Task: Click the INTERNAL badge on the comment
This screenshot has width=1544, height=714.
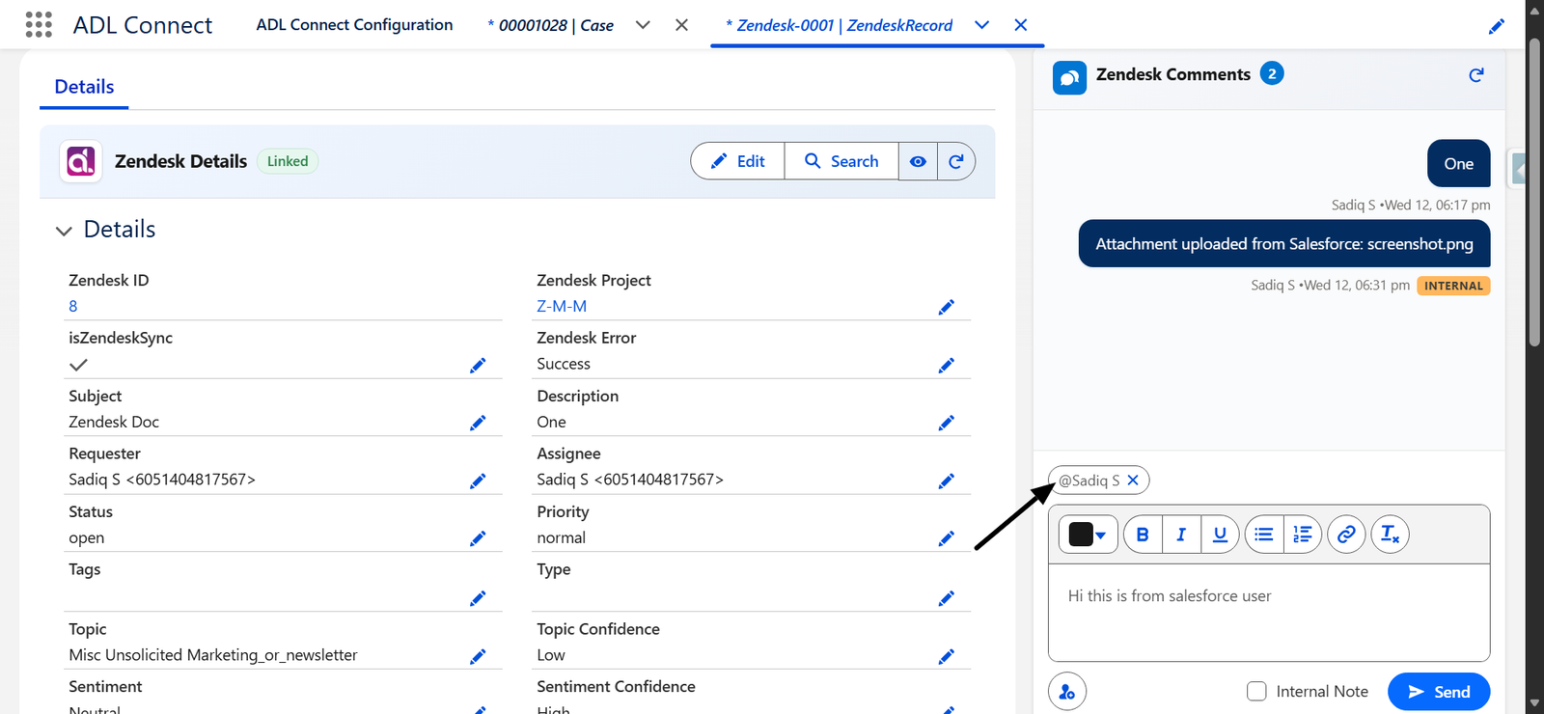Action: [x=1453, y=286]
